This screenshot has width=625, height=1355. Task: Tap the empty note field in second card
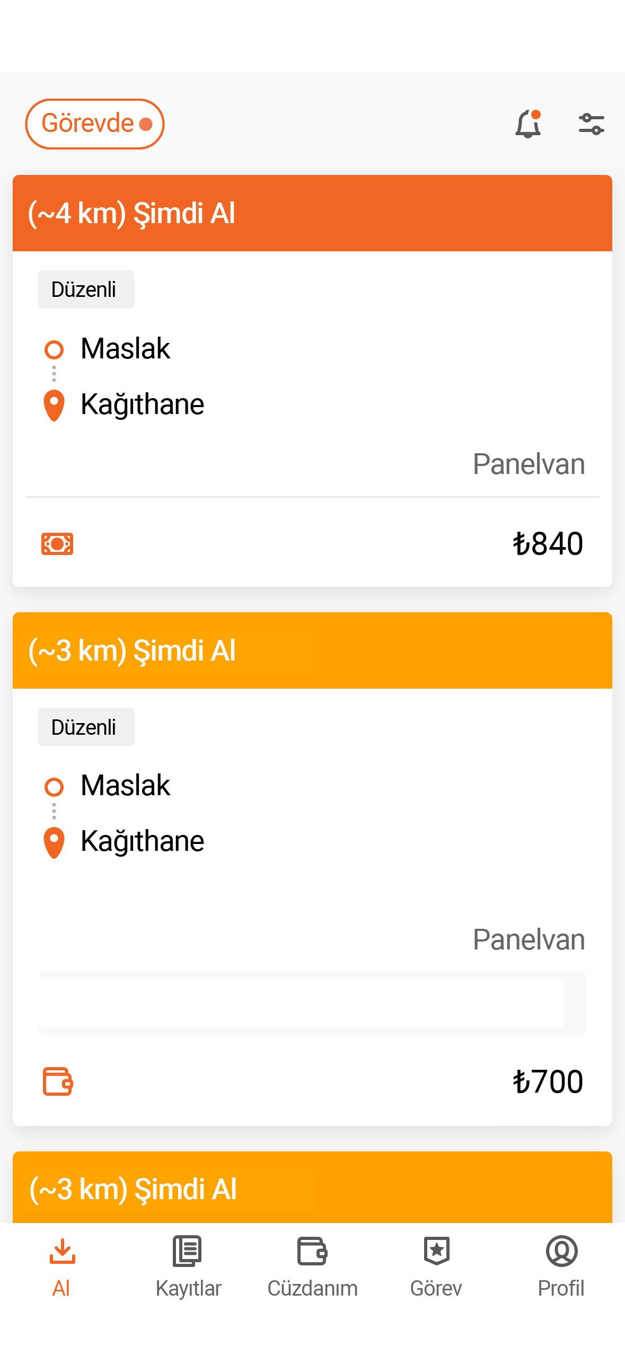[312, 1003]
